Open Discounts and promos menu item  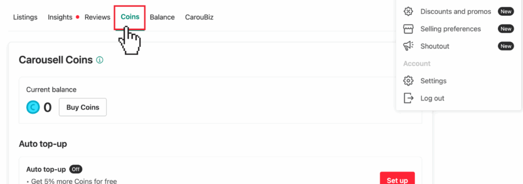(x=456, y=12)
